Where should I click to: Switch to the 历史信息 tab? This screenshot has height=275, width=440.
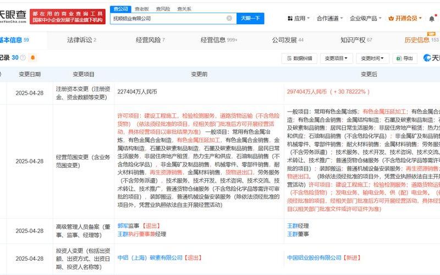click(421, 40)
